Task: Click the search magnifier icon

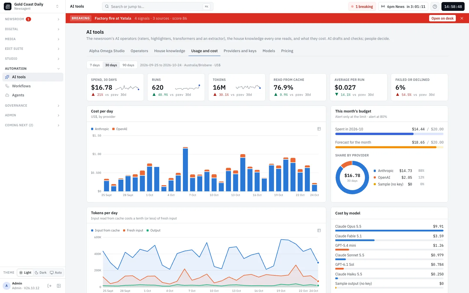Action: (x=107, y=6)
